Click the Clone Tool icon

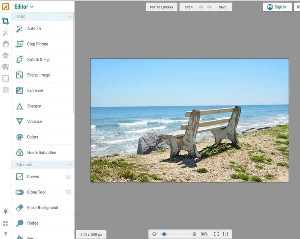click(x=20, y=192)
